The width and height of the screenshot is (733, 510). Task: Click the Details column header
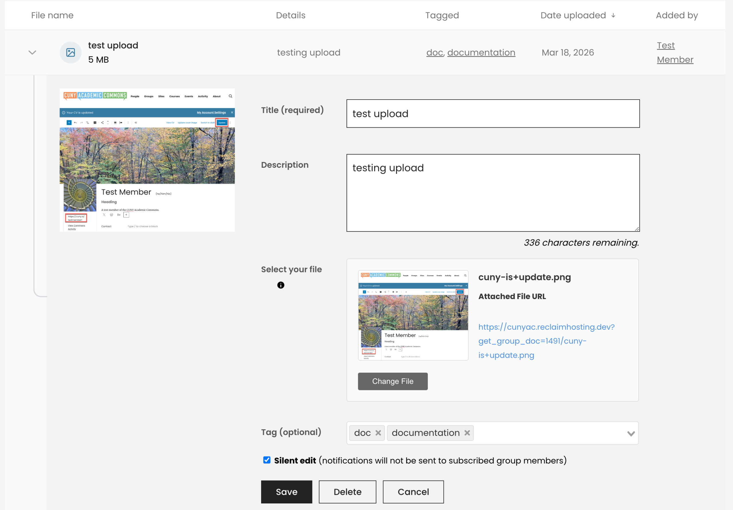(291, 15)
